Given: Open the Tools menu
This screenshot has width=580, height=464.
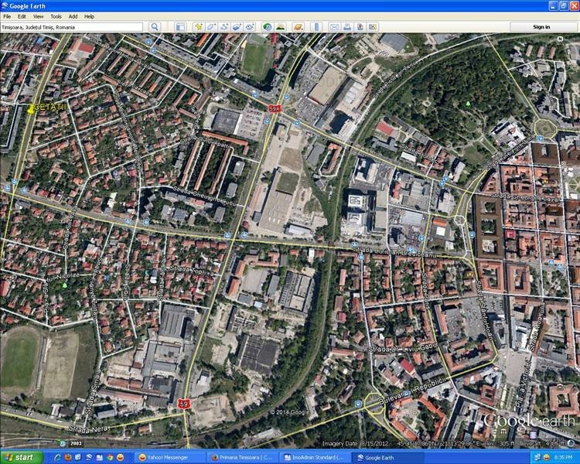Looking at the screenshot, I should point(56,16).
